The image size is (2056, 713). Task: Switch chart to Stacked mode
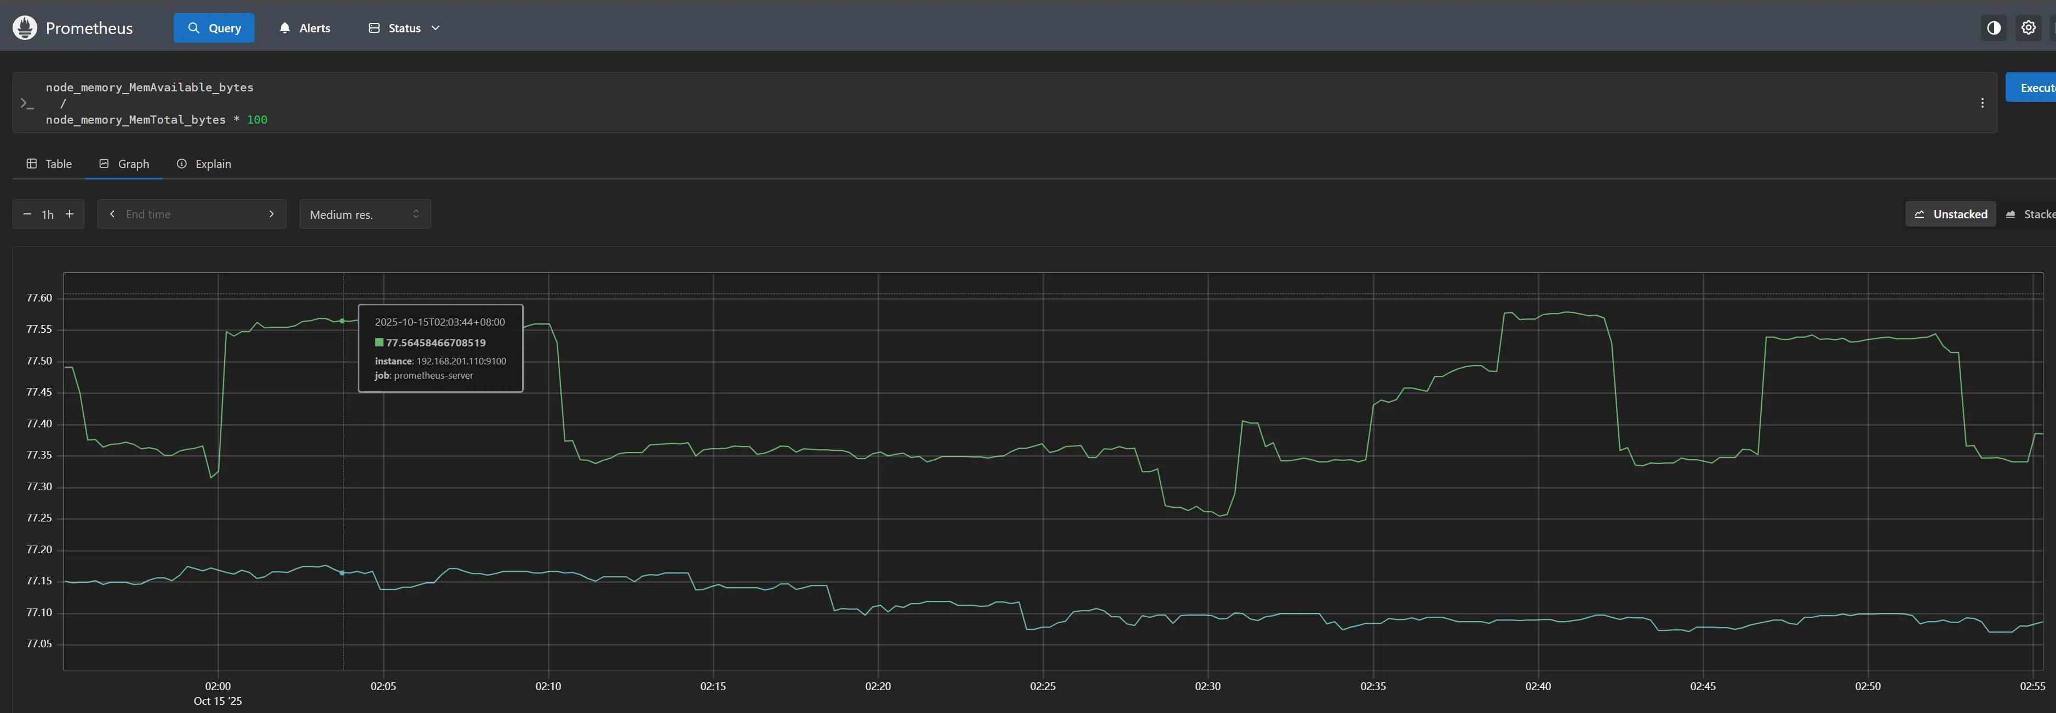point(2030,214)
